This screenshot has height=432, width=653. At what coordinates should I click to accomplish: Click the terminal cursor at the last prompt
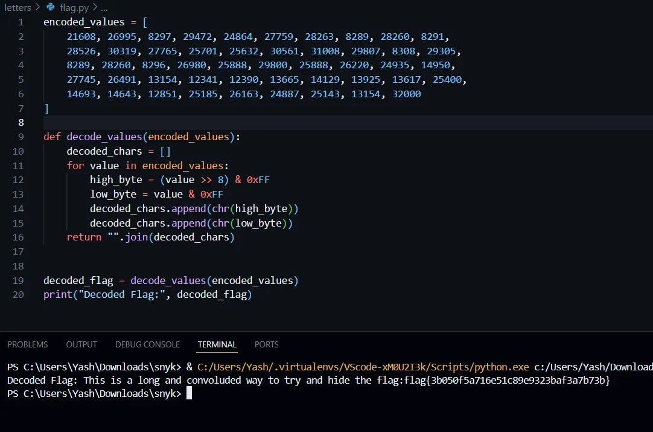(x=189, y=393)
